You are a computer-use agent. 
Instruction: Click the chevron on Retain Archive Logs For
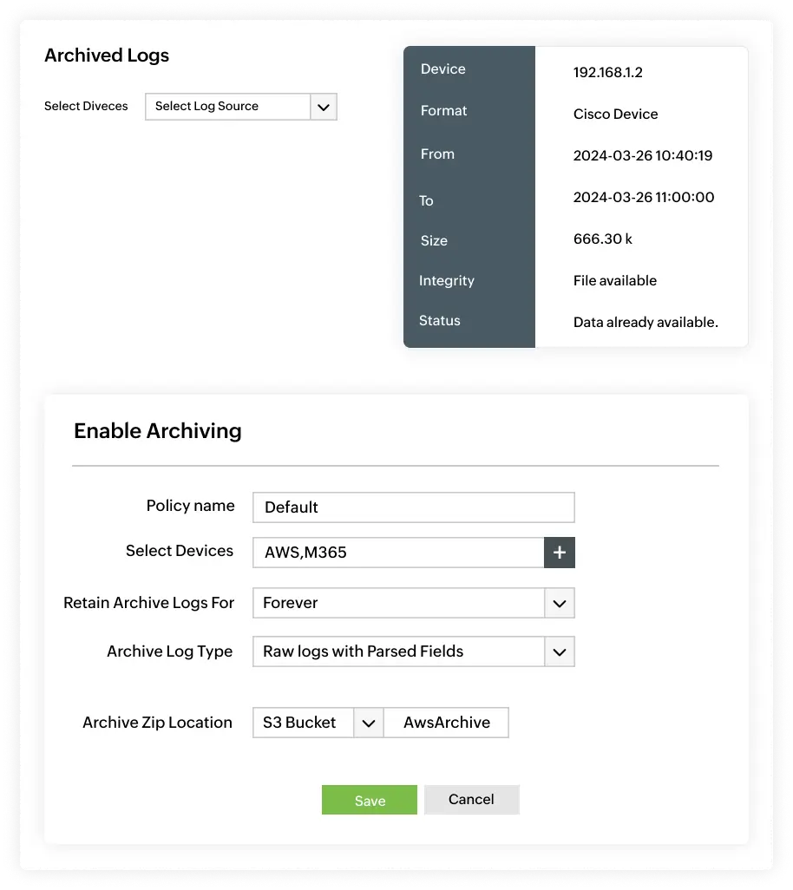(x=560, y=602)
